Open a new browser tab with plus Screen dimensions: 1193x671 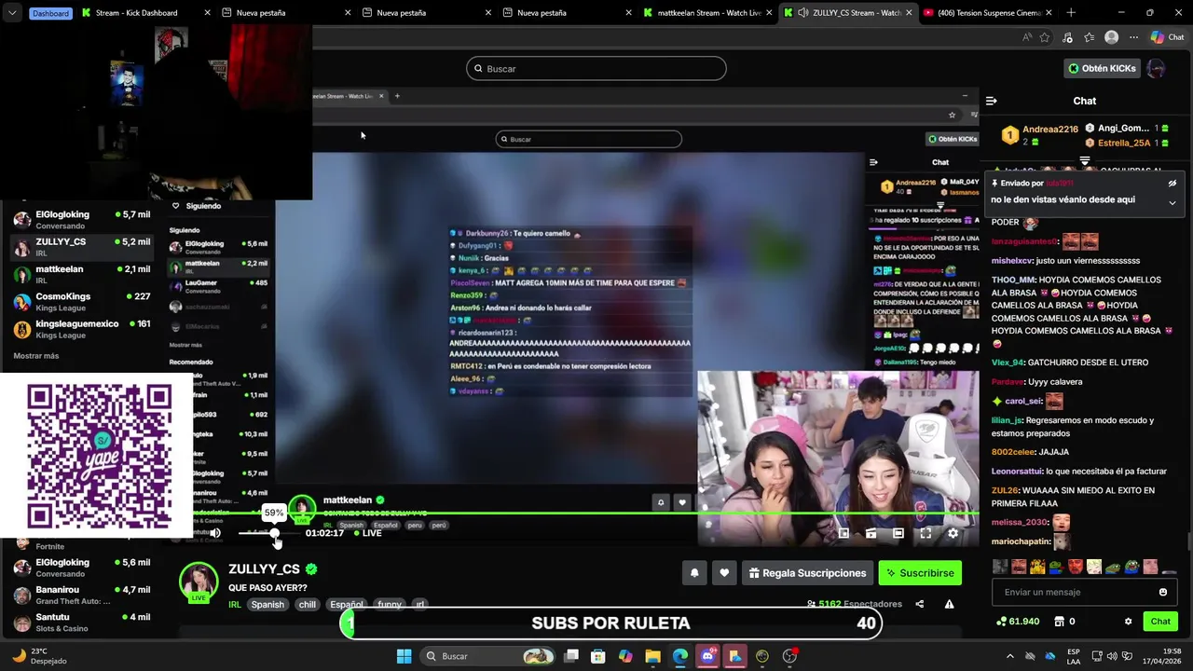[1071, 13]
